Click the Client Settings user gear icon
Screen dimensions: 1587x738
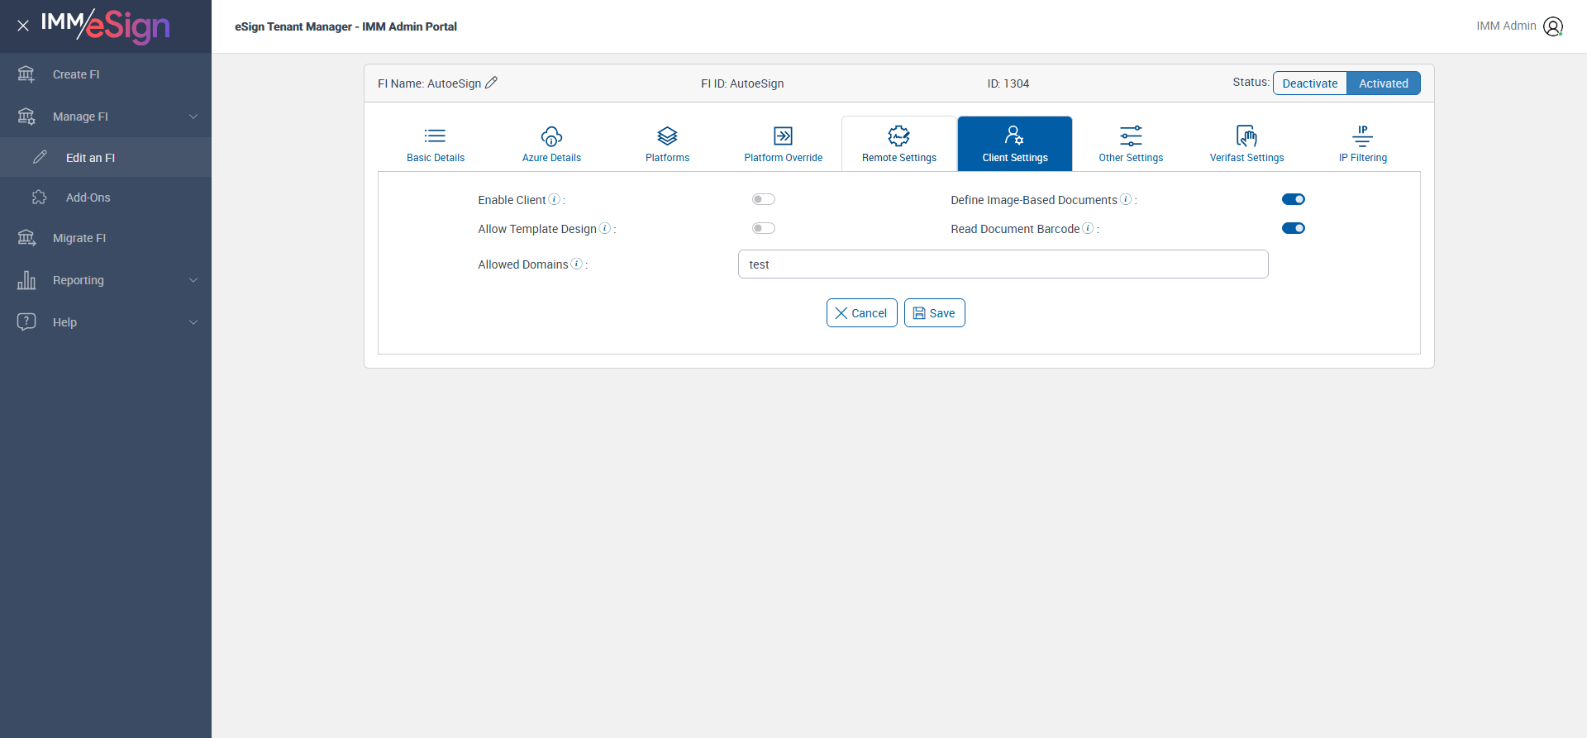tap(1014, 136)
